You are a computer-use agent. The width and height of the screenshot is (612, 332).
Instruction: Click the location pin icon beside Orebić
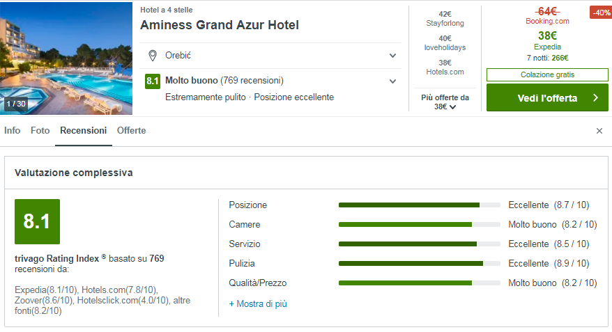pos(153,56)
